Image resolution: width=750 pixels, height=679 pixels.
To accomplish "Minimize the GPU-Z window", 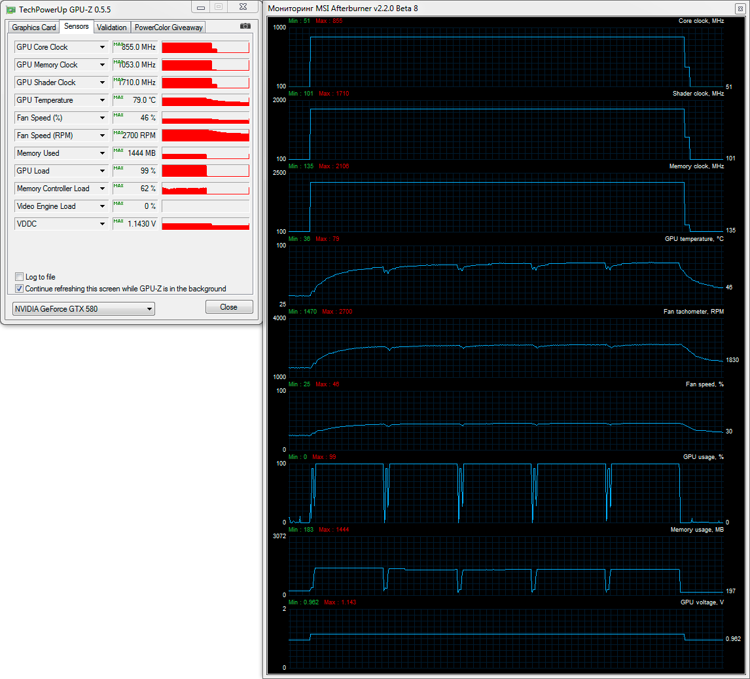I will pyautogui.click(x=201, y=7).
